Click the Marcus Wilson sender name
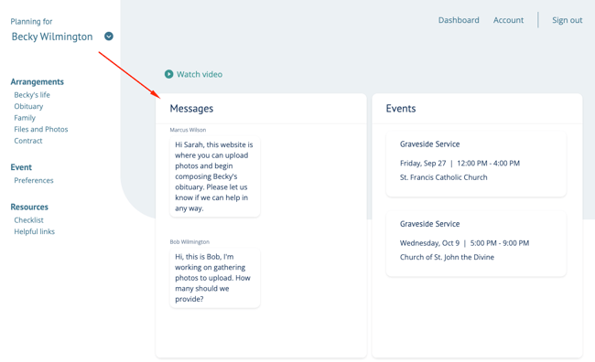Viewport: 595px width, 362px height. pos(188,130)
